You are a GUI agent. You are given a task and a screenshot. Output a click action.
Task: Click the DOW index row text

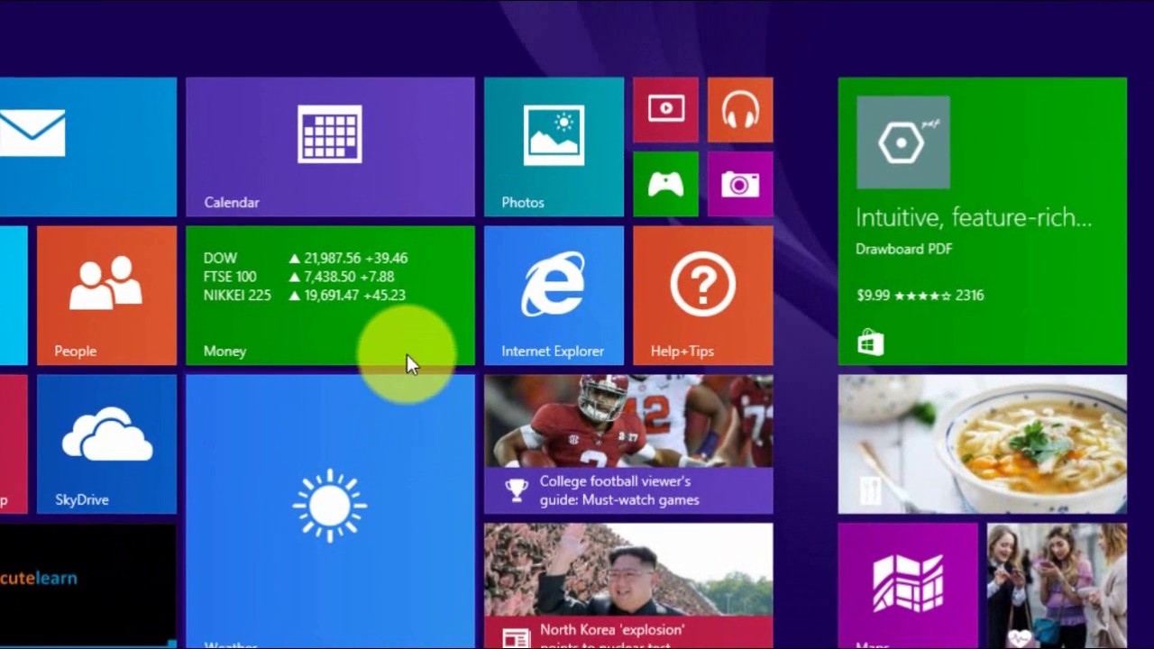(x=306, y=258)
